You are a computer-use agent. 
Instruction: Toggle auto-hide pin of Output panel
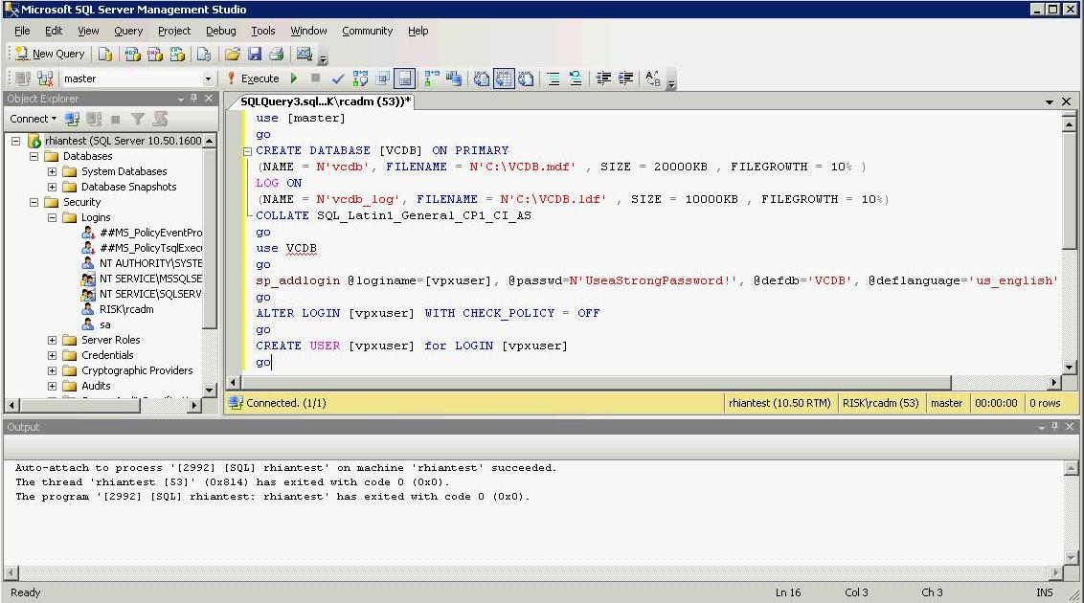pos(1055,427)
